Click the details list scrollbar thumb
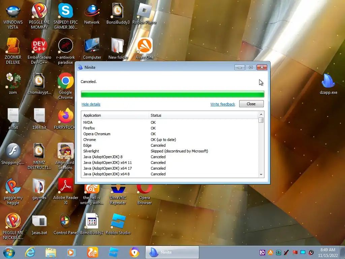This screenshot has width=345, height=259. [261, 120]
